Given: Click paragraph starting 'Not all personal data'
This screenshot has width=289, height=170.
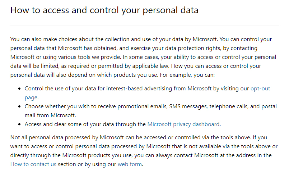Looking at the screenshot, I should [x=144, y=151].
